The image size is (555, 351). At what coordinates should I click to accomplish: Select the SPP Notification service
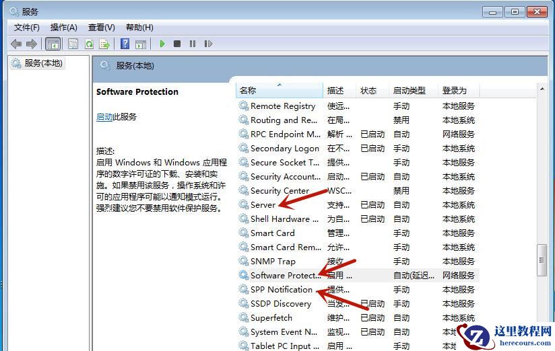coord(282,290)
